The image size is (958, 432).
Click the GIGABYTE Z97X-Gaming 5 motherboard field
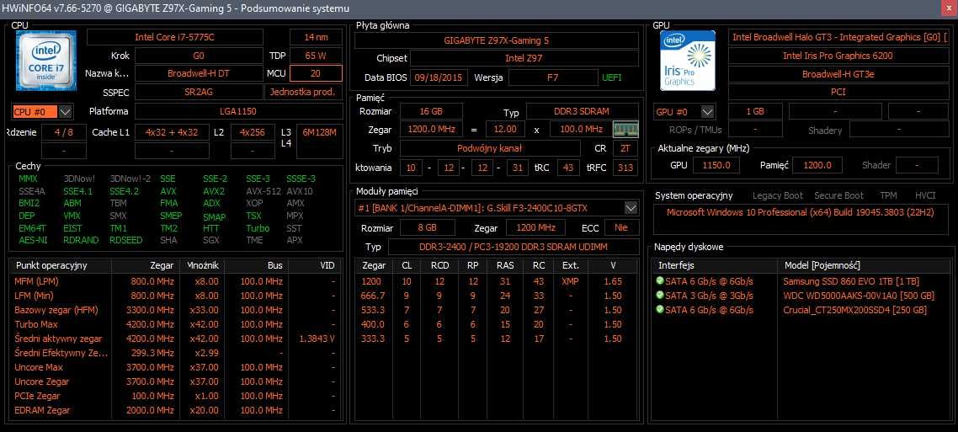tap(496, 41)
